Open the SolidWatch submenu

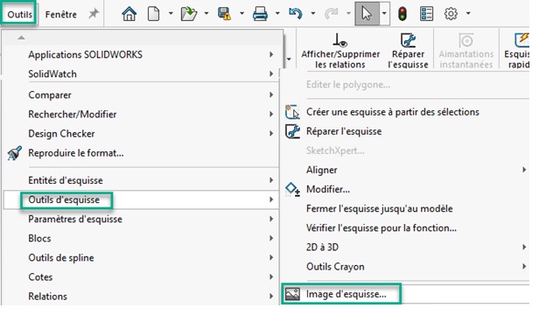pos(142,73)
